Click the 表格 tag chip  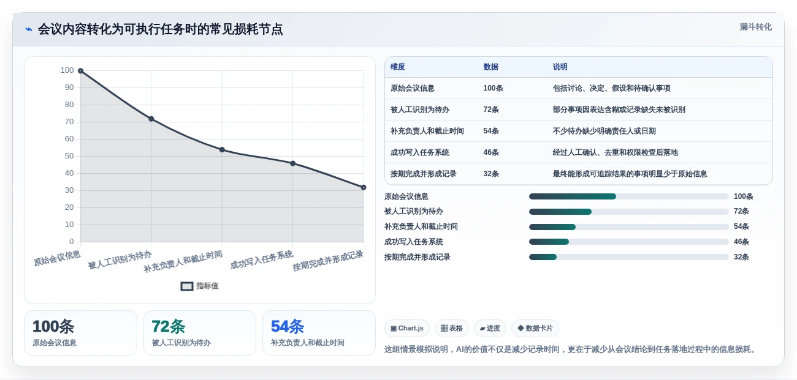(452, 329)
